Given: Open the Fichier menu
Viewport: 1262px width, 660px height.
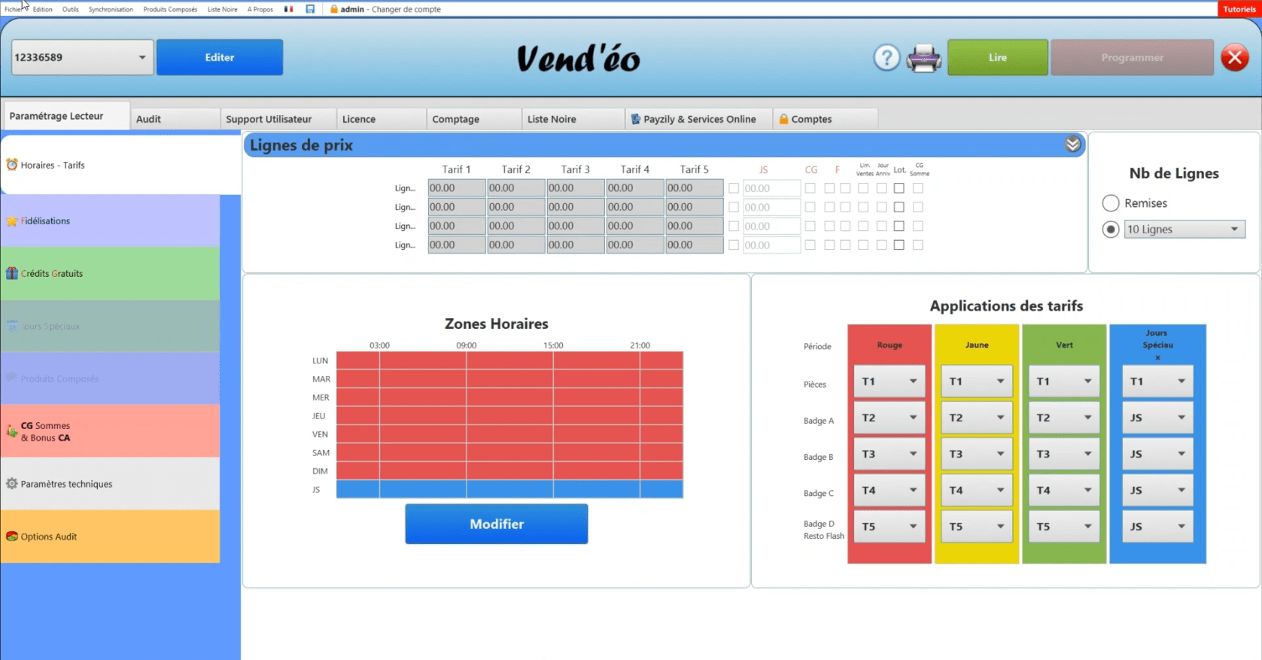Looking at the screenshot, I should coord(13,9).
